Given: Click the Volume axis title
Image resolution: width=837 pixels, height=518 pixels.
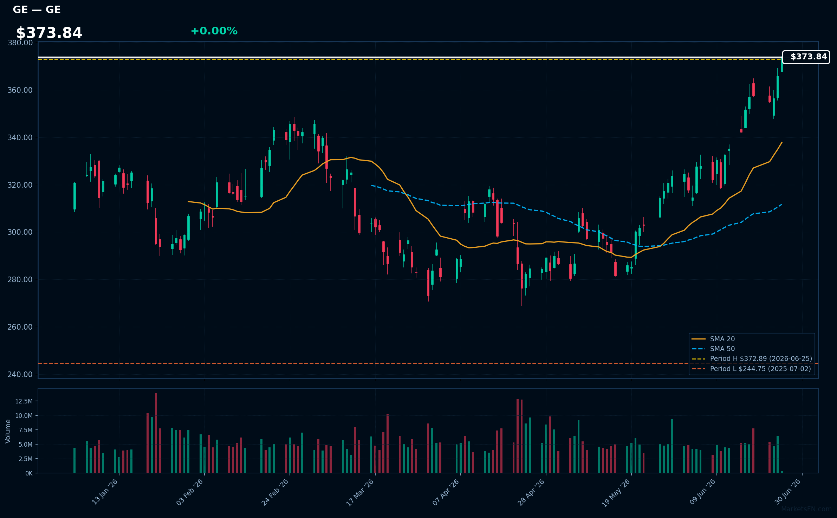Looking at the screenshot, I should [x=8, y=431].
